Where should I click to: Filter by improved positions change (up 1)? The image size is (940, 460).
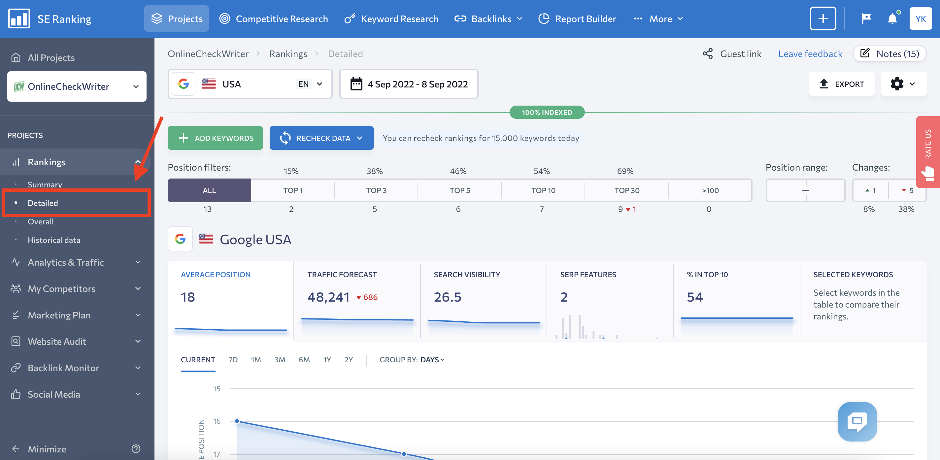(x=871, y=190)
